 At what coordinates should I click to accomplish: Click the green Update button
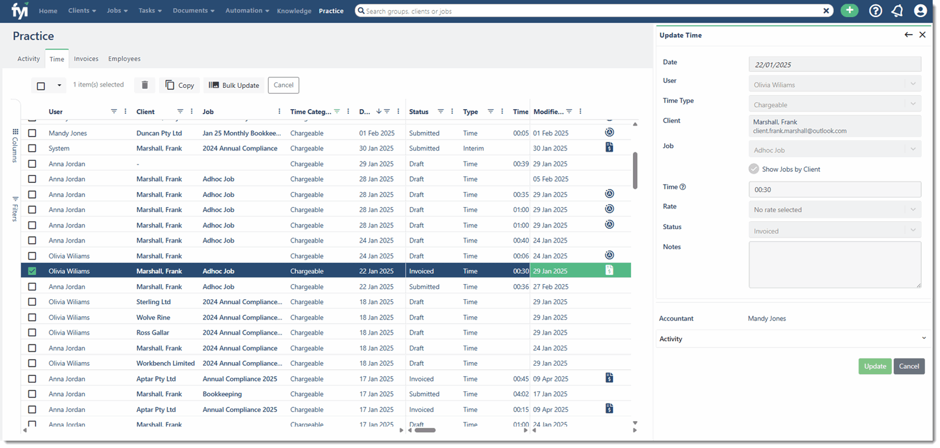pos(875,366)
